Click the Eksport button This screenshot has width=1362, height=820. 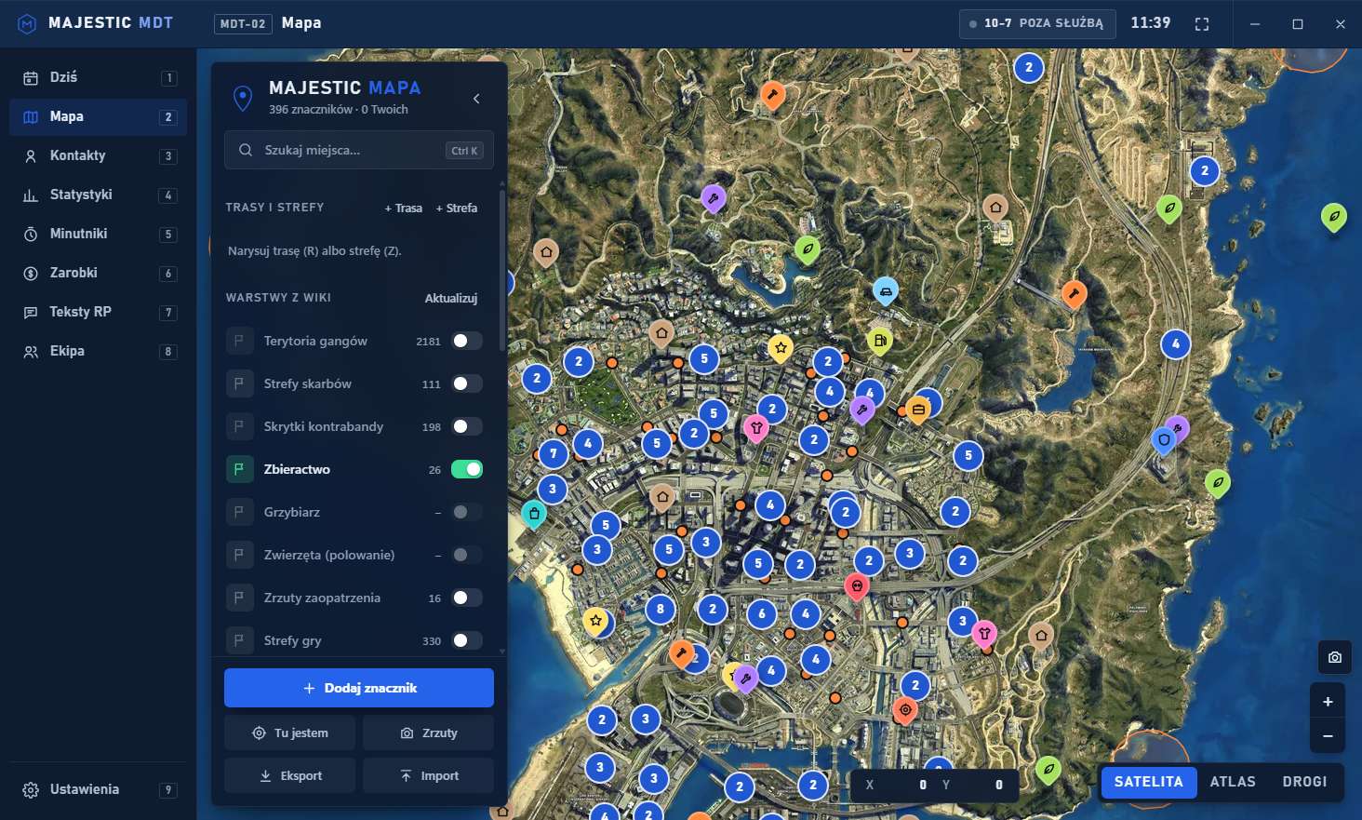pyautogui.click(x=290, y=776)
